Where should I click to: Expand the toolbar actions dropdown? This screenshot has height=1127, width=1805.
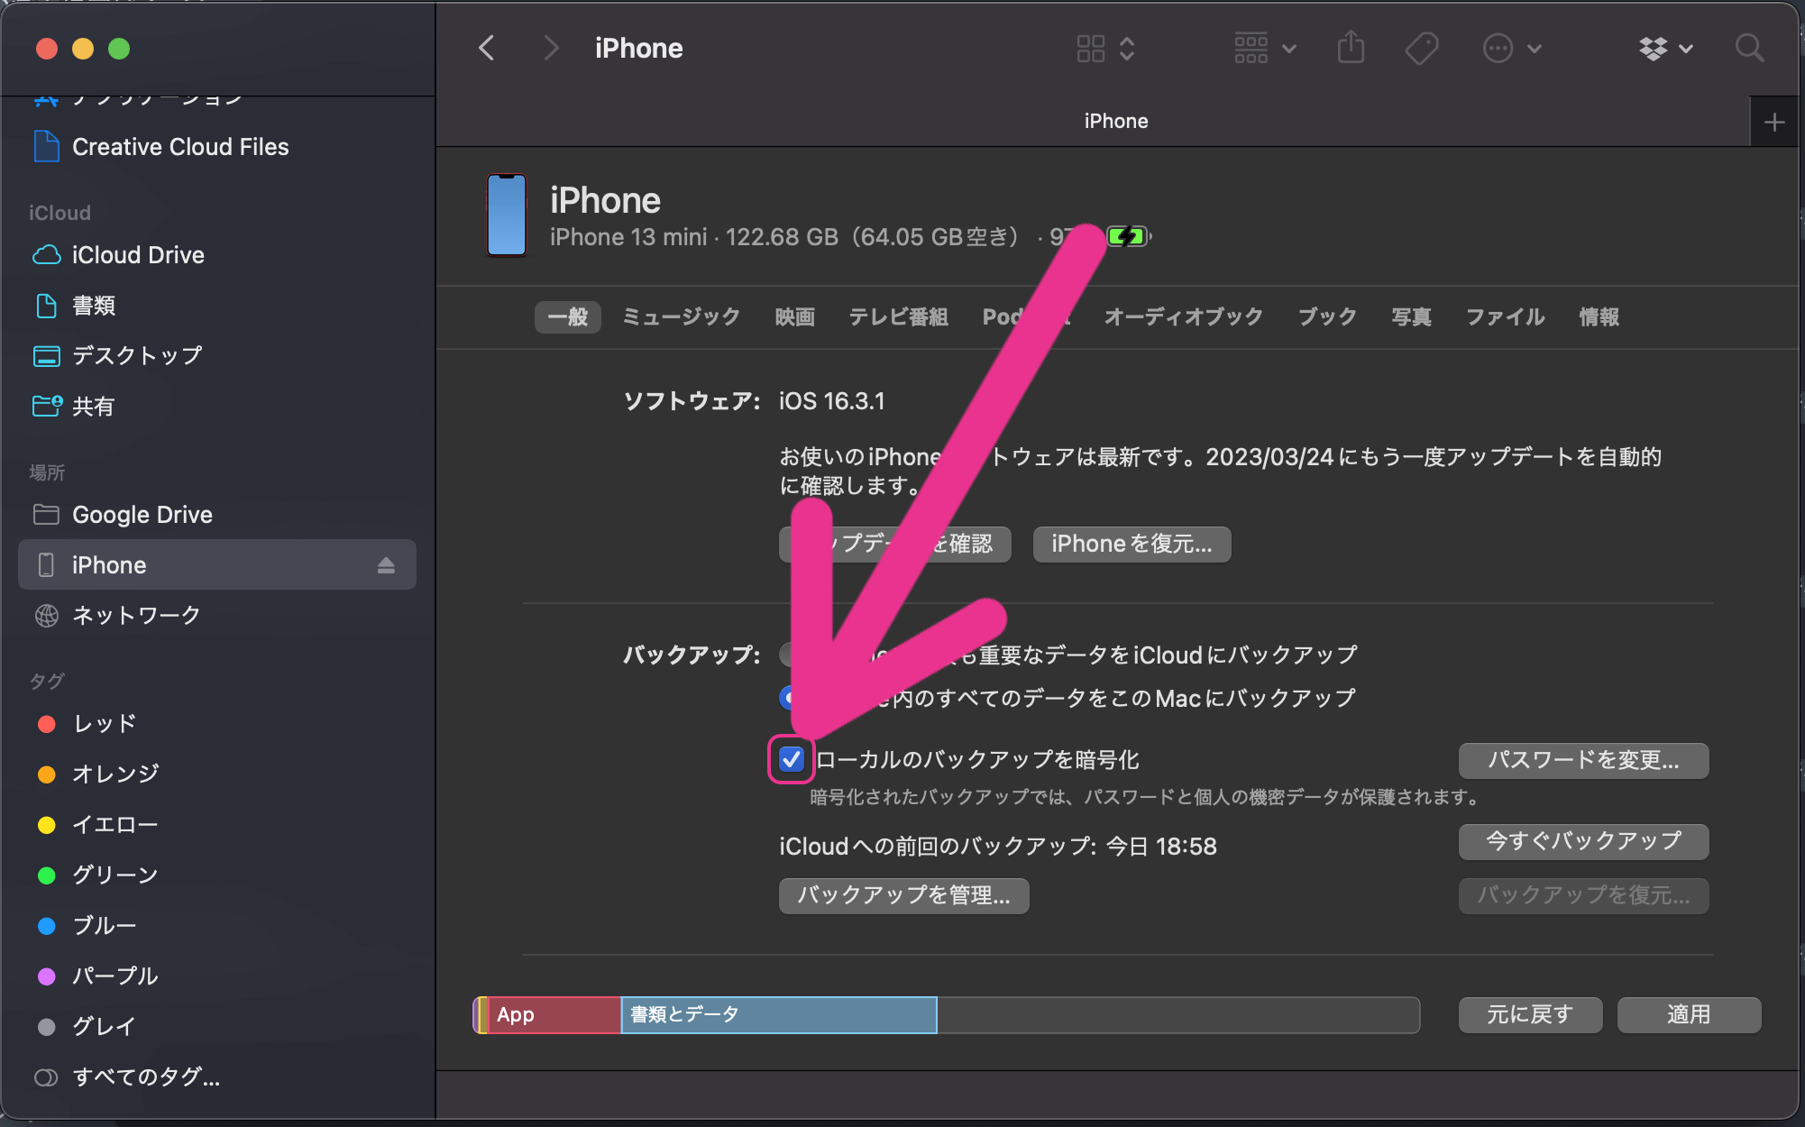[x=1511, y=48]
